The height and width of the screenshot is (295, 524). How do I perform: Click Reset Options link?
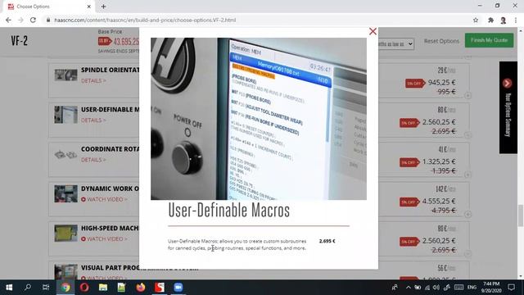point(441,41)
